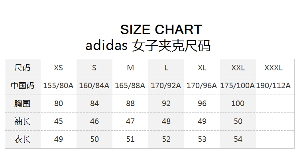The width and height of the screenshot is (299, 153).
Task: Click the 衣长 row label
Action: point(22,139)
